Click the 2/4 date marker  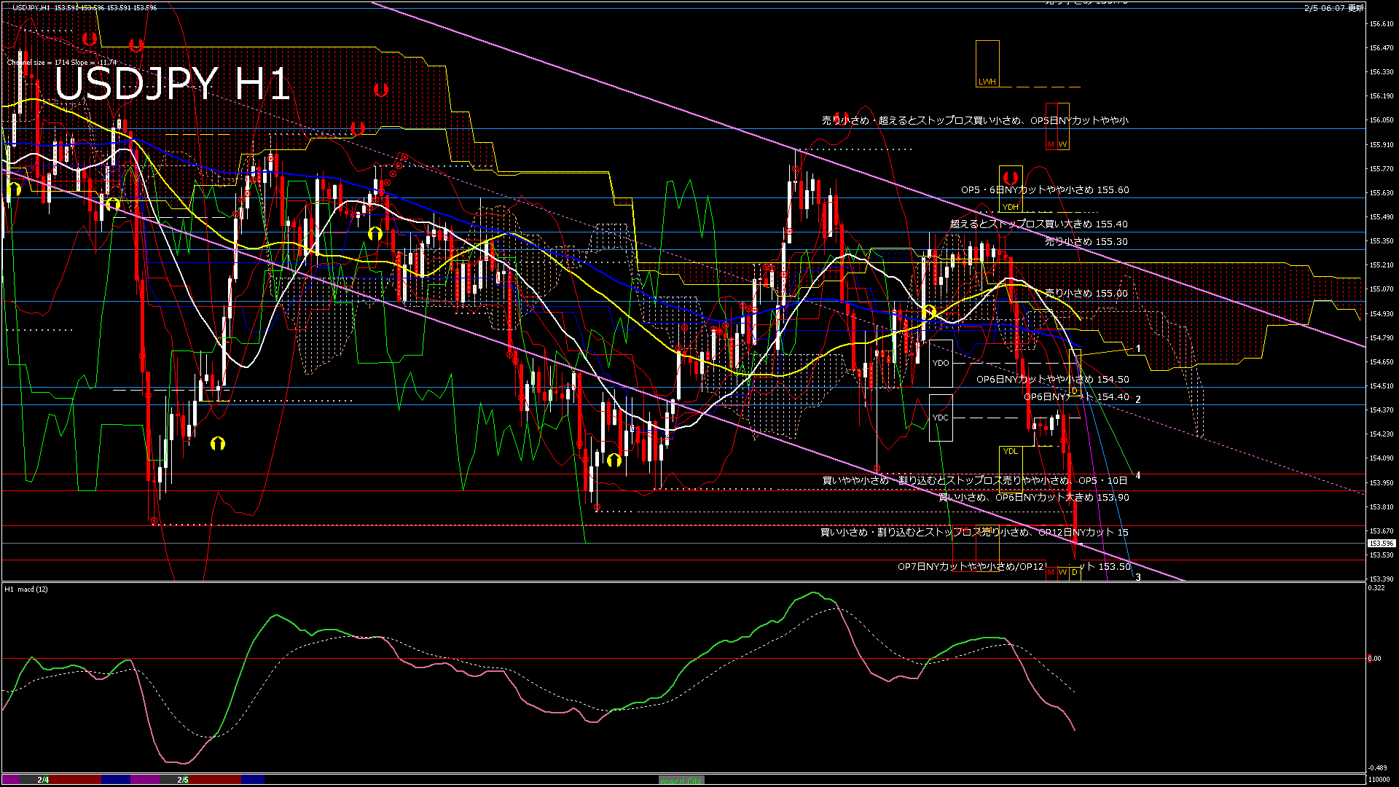tap(43, 780)
